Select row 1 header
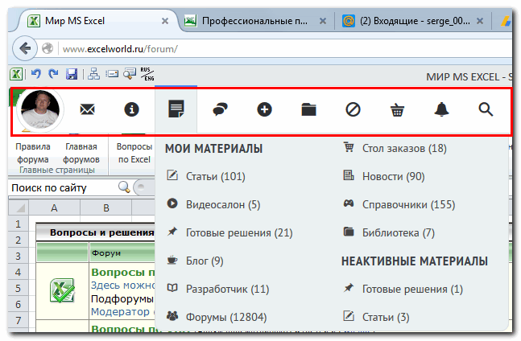The image size is (521, 341). [x=19, y=224]
